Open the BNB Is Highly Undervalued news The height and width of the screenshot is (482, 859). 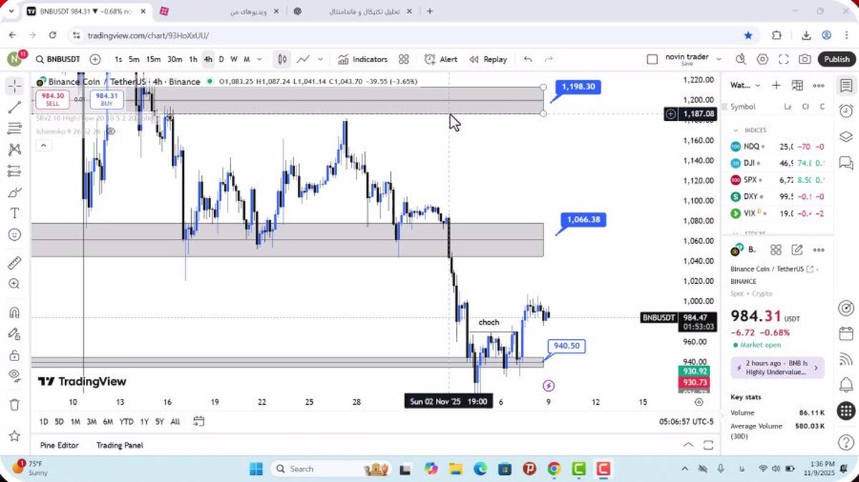(777, 368)
